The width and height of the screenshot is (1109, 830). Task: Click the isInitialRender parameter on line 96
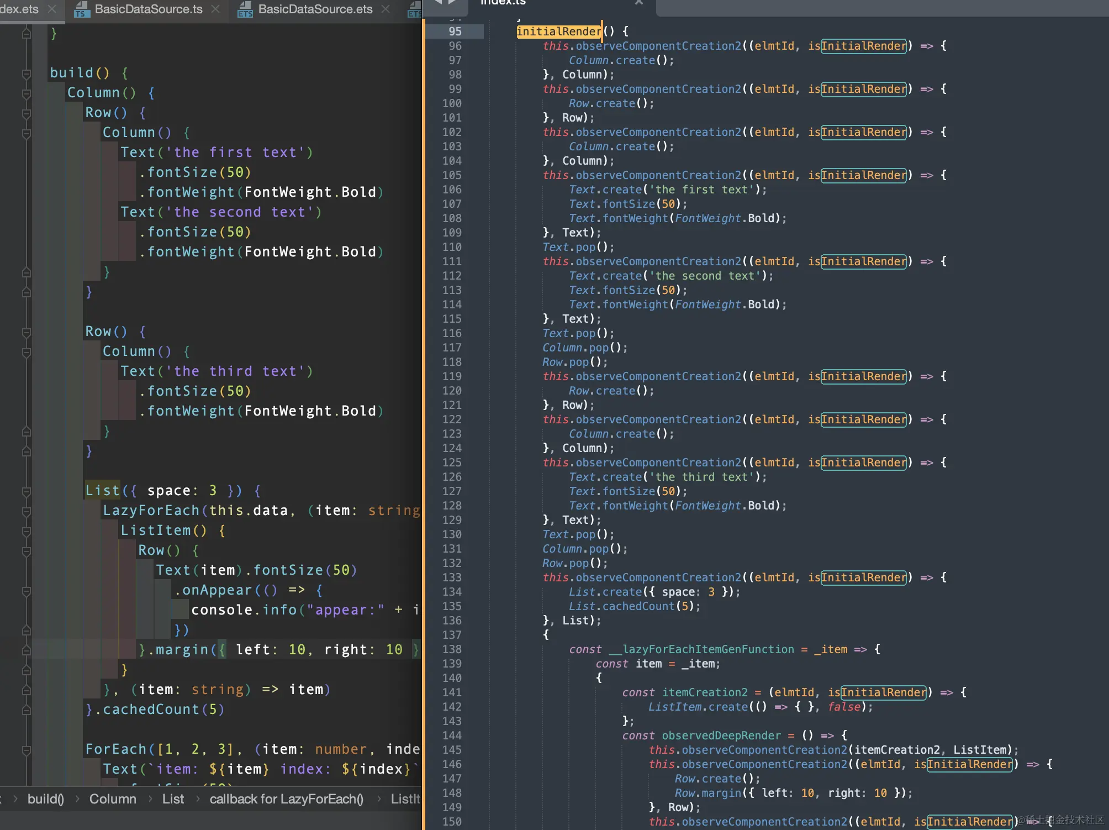(x=858, y=46)
